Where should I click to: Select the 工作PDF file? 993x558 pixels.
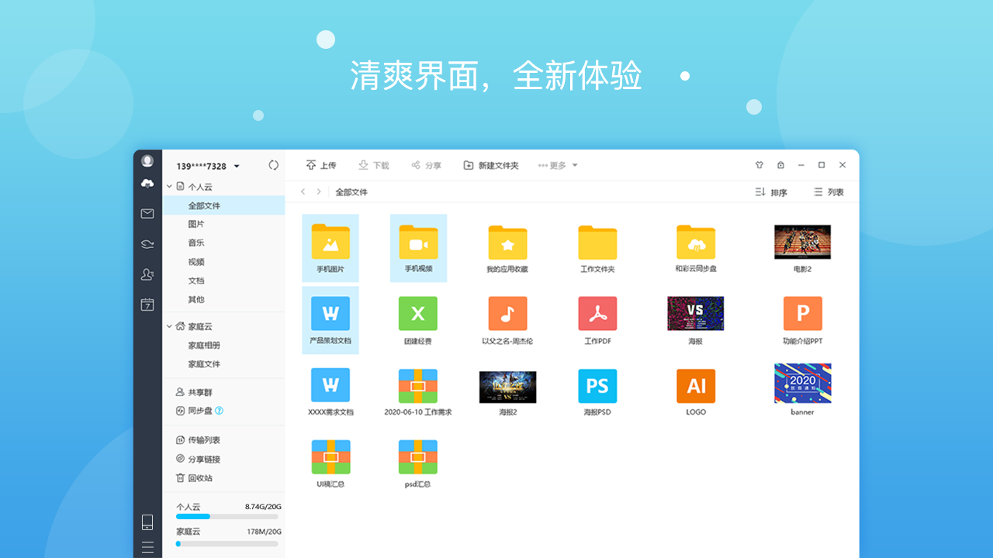click(597, 320)
